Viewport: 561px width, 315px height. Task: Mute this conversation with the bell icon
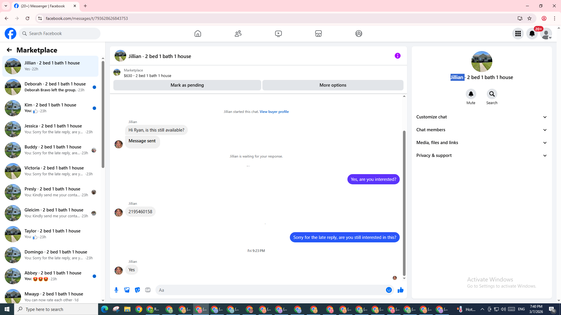tap(471, 94)
